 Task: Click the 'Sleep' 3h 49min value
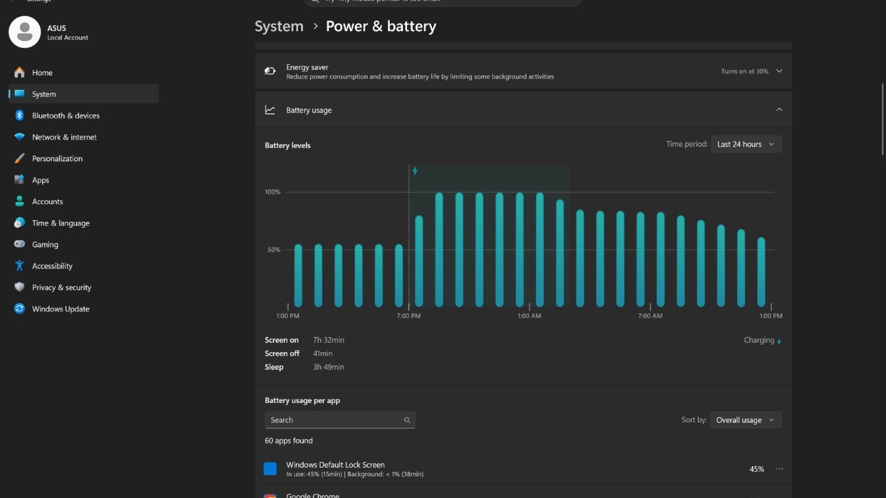[x=329, y=367]
